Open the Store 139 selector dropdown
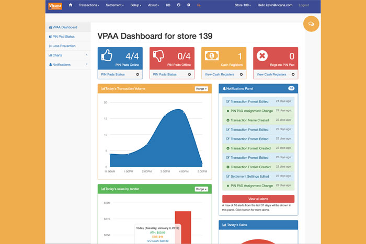This screenshot has height=244, width=366. coord(243,5)
